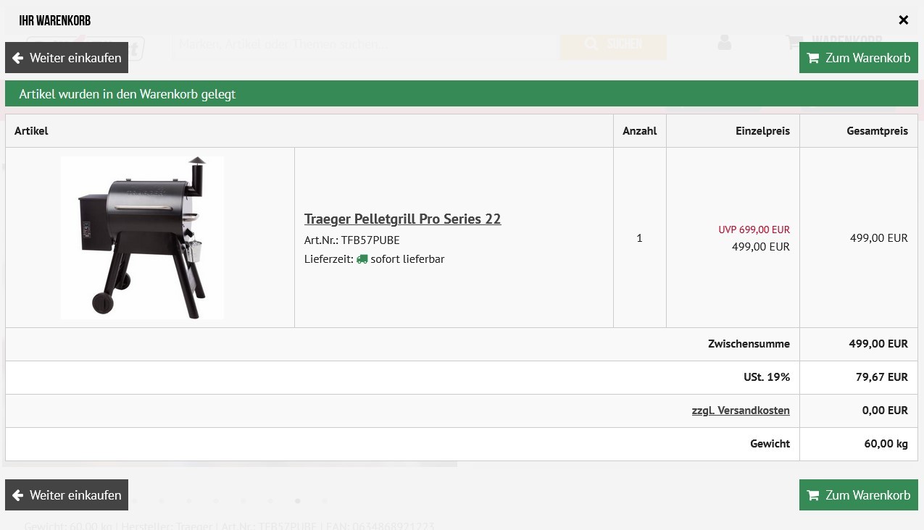Screen dimensions: 924x530
Task: Click the bottom Weiter einkaufen button
Action: [67, 495]
